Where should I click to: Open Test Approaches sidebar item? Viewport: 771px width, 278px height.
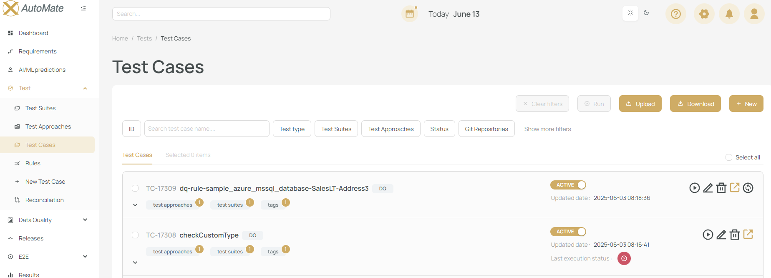click(48, 126)
